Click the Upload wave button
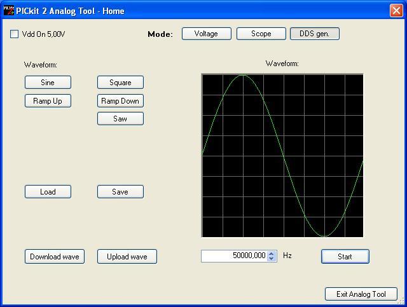Screen dimensions: 407x307 pos(127,257)
